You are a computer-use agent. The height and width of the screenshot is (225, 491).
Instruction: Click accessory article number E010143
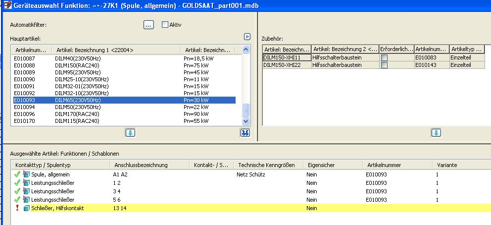pos(432,65)
